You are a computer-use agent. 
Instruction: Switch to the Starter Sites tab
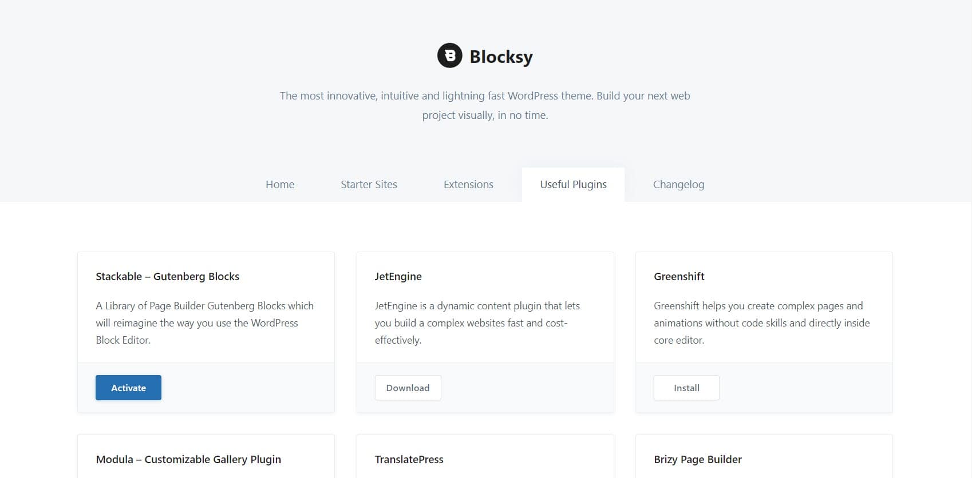coord(369,184)
